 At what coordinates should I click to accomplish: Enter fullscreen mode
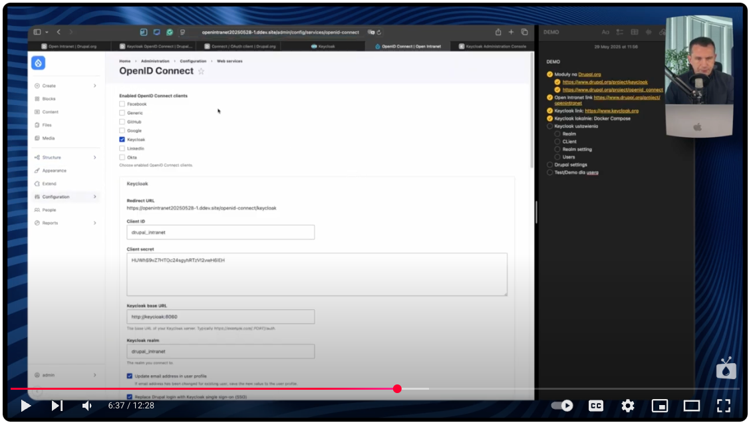[x=724, y=406]
